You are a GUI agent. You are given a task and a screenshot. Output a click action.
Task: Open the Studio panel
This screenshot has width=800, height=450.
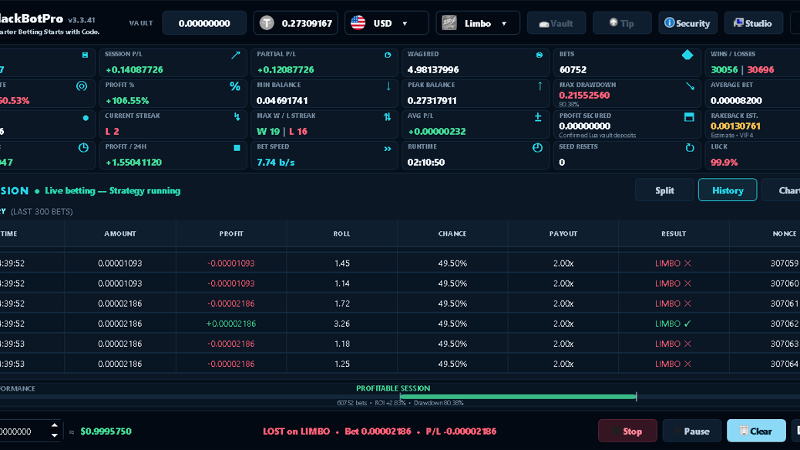(754, 23)
